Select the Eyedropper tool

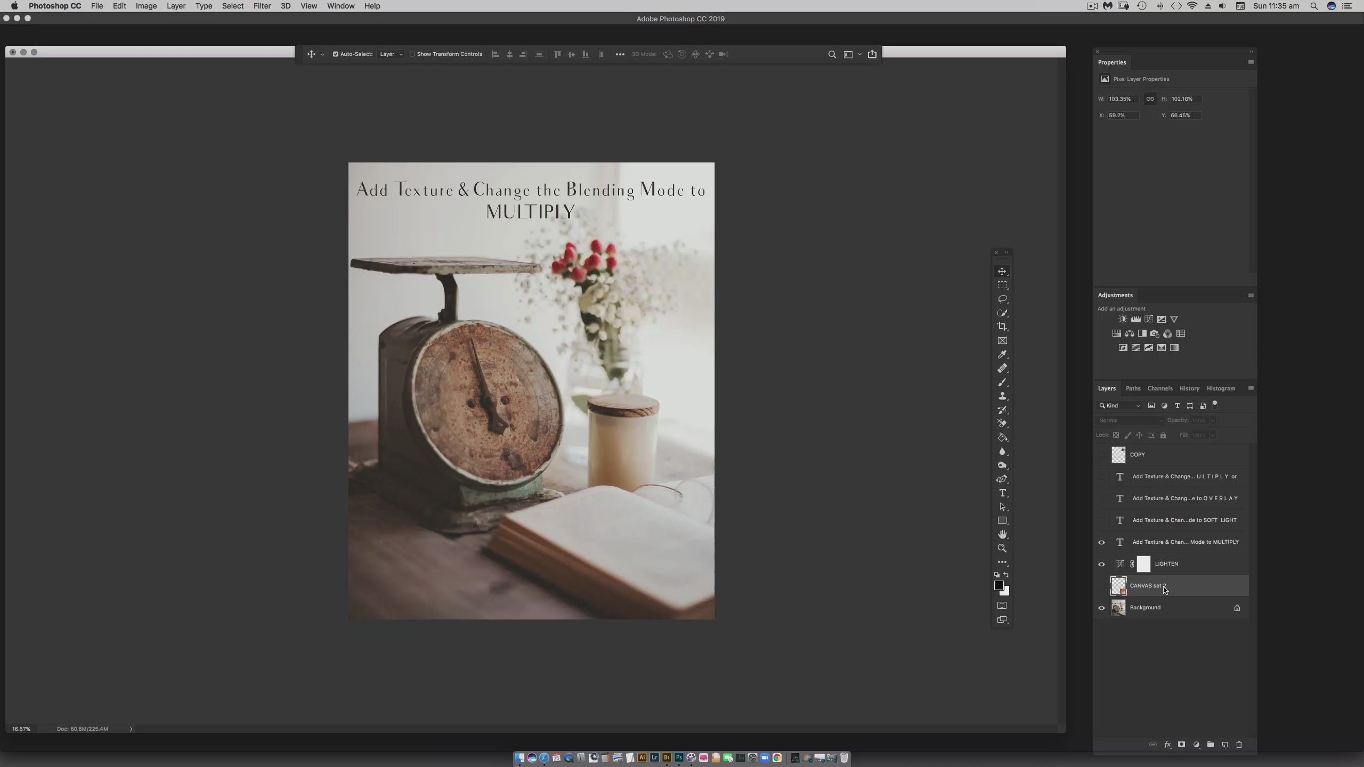pos(1002,354)
